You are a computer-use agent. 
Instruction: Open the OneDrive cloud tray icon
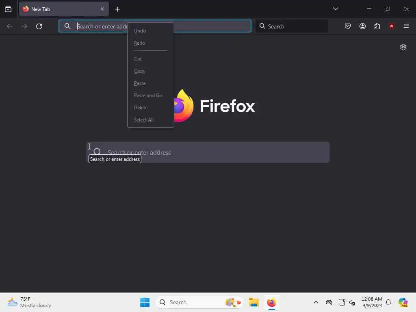(329, 302)
